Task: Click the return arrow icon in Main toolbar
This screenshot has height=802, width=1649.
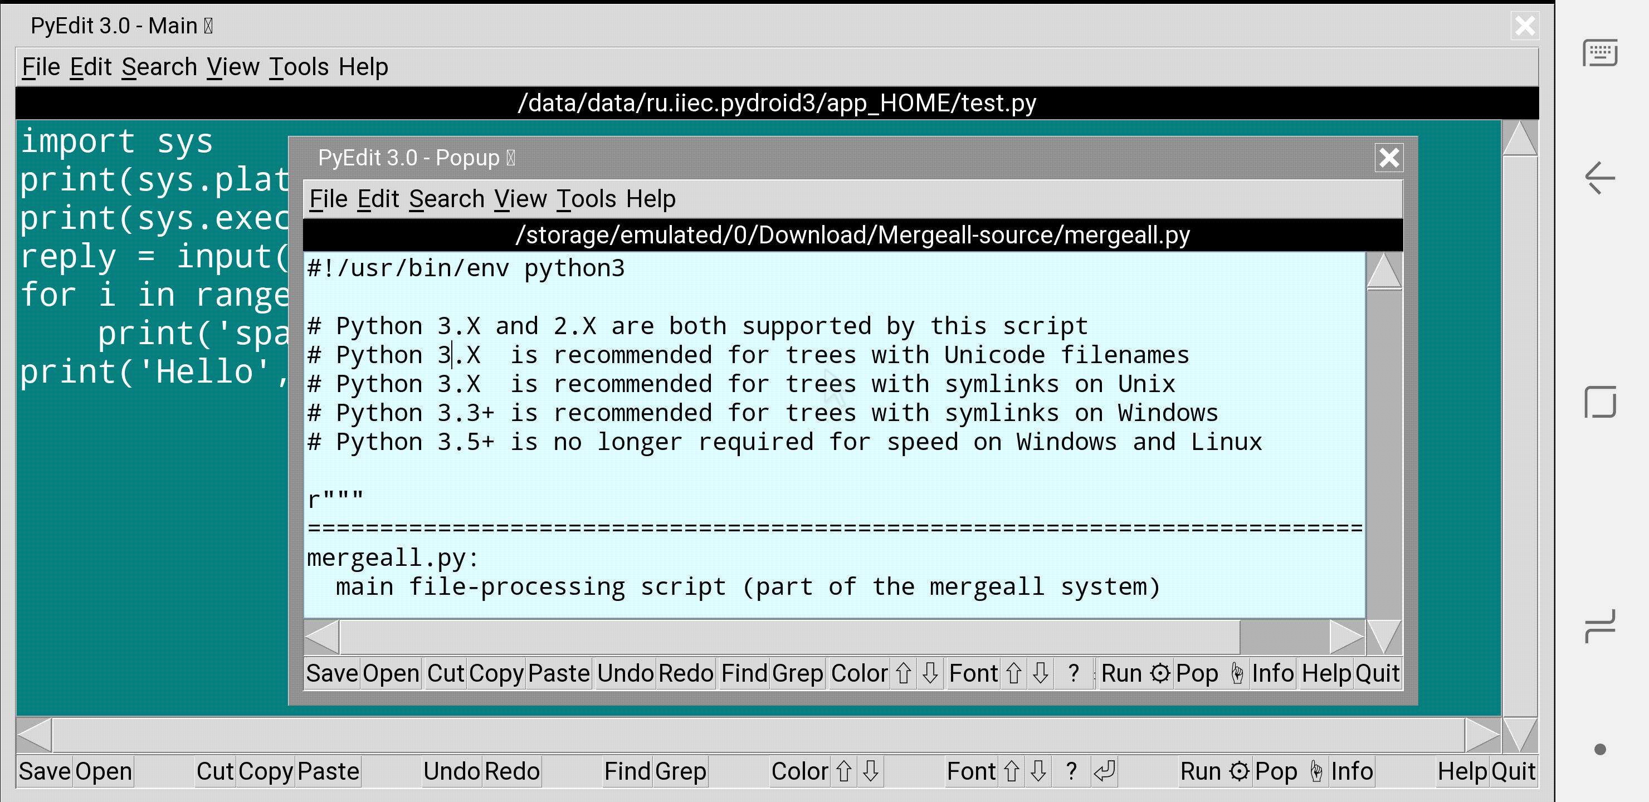Action: tap(1105, 771)
